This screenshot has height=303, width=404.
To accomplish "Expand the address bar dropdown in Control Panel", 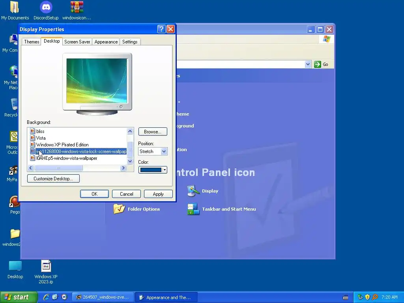I will pos(308,64).
